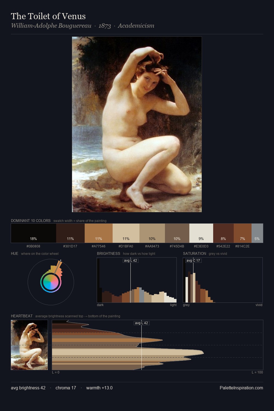Screen dimensions: 274x411
Task: Click the style label 'Academicism'
Action: tap(136, 26)
